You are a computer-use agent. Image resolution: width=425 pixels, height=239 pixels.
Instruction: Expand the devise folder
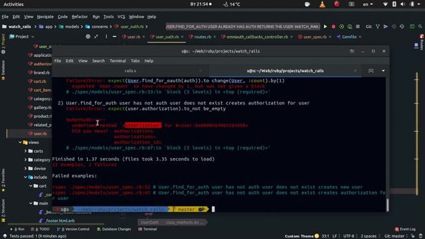25,168
